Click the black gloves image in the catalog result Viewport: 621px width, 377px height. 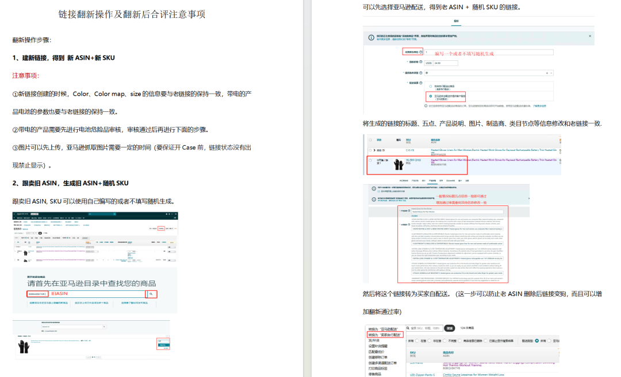(24, 347)
